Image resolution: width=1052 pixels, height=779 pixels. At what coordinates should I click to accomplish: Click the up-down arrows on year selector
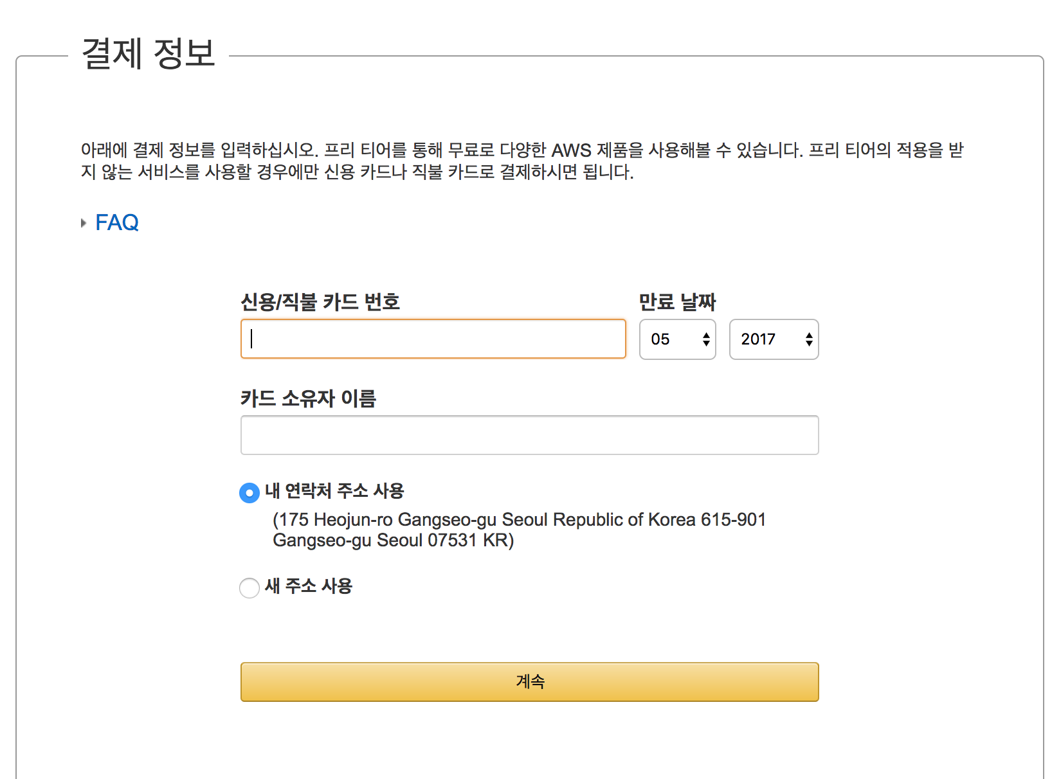809,339
